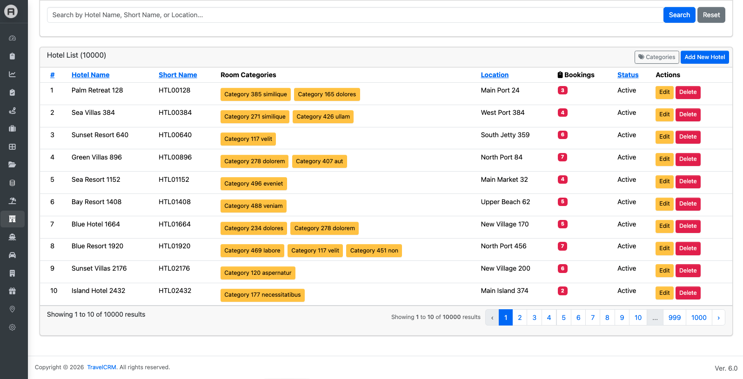Viewport: 743px width, 379px height.
Task: Open the ship icon in sidebar
Action: [x=13, y=237]
